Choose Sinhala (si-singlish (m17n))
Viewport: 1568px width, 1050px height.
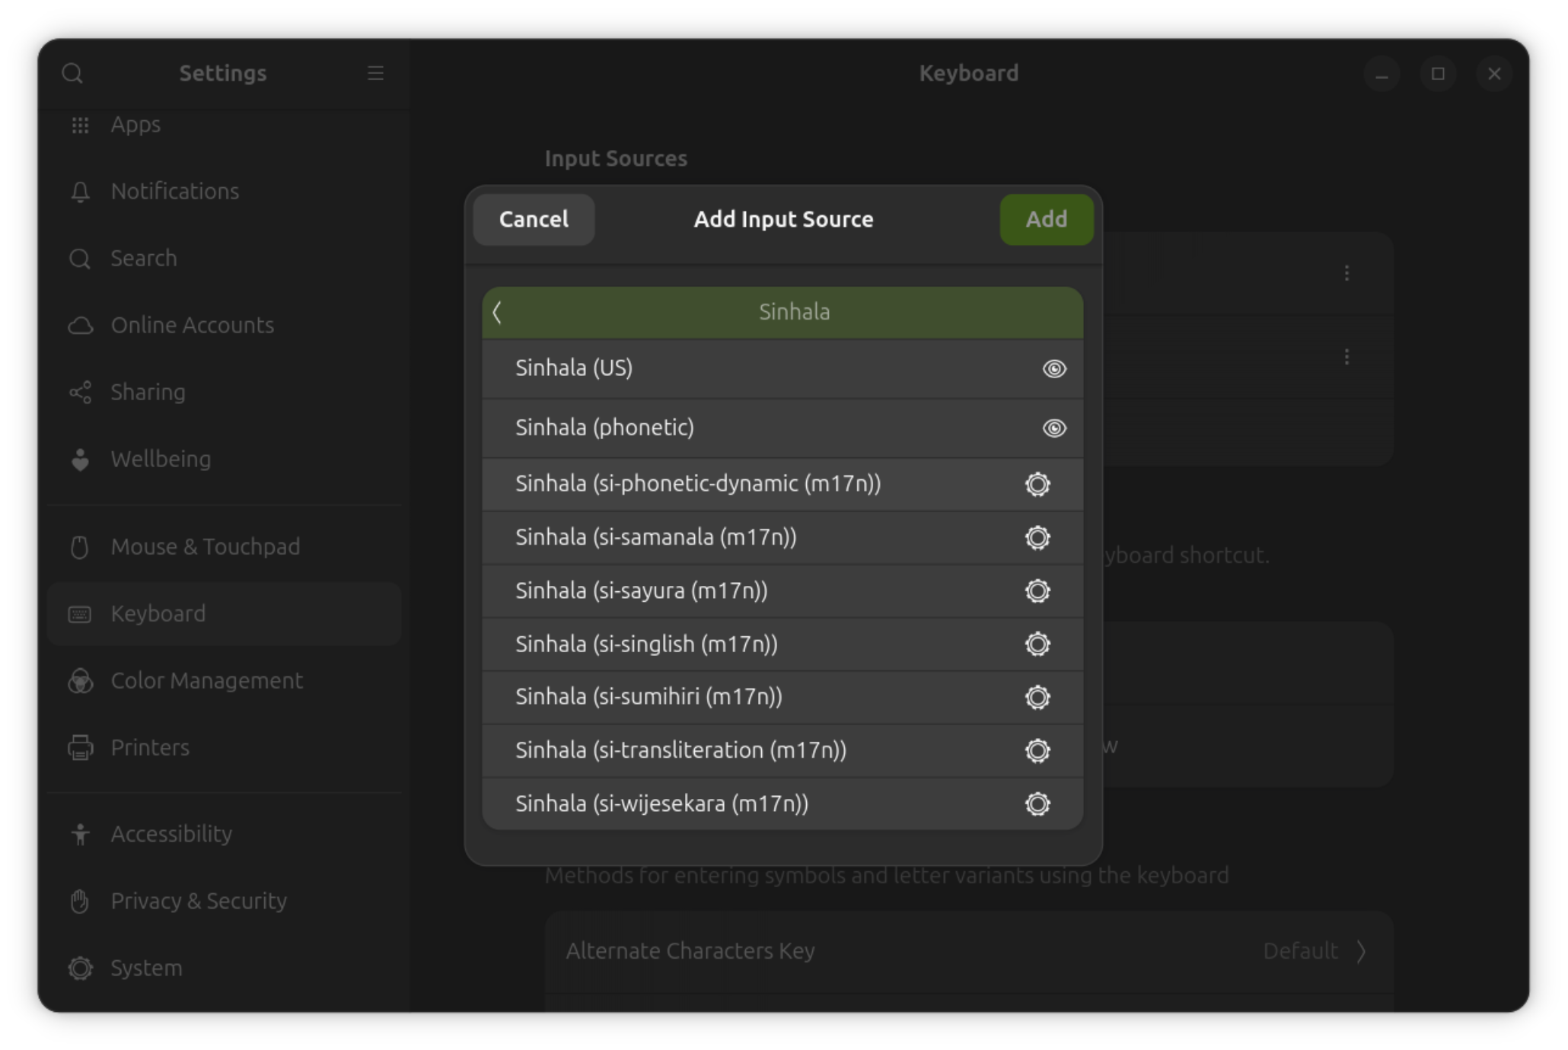click(x=782, y=644)
